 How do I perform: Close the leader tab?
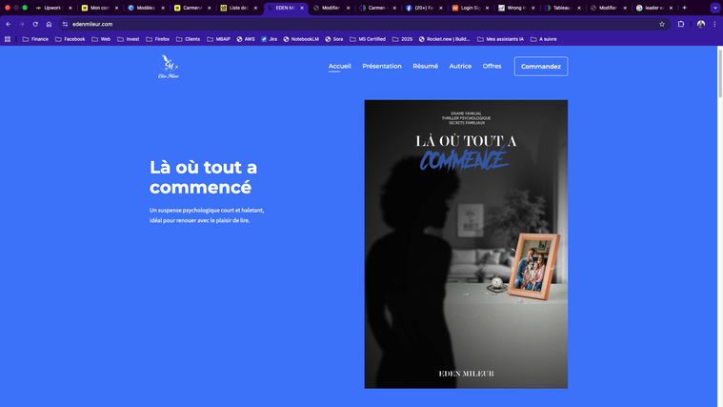[x=671, y=8]
